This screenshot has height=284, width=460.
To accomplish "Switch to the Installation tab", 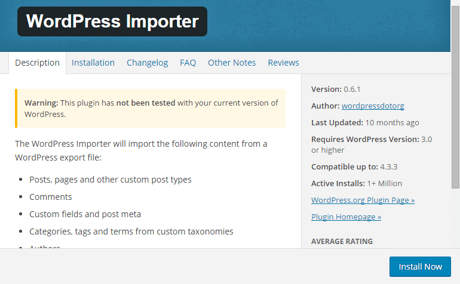I will click(93, 63).
